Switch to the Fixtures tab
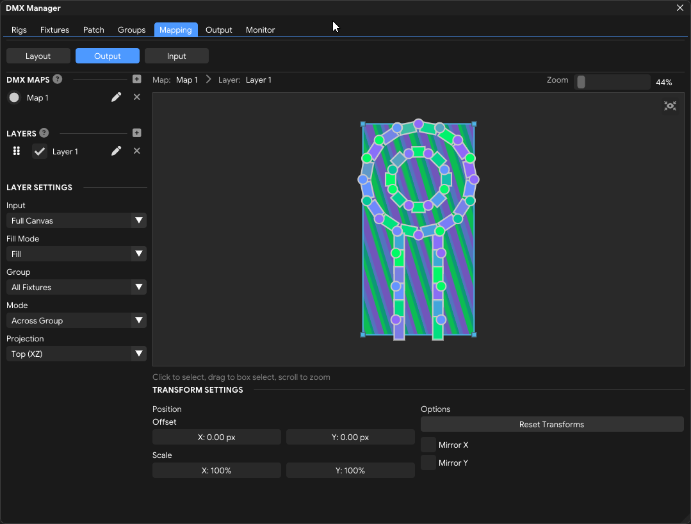 click(x=54, y=29)
